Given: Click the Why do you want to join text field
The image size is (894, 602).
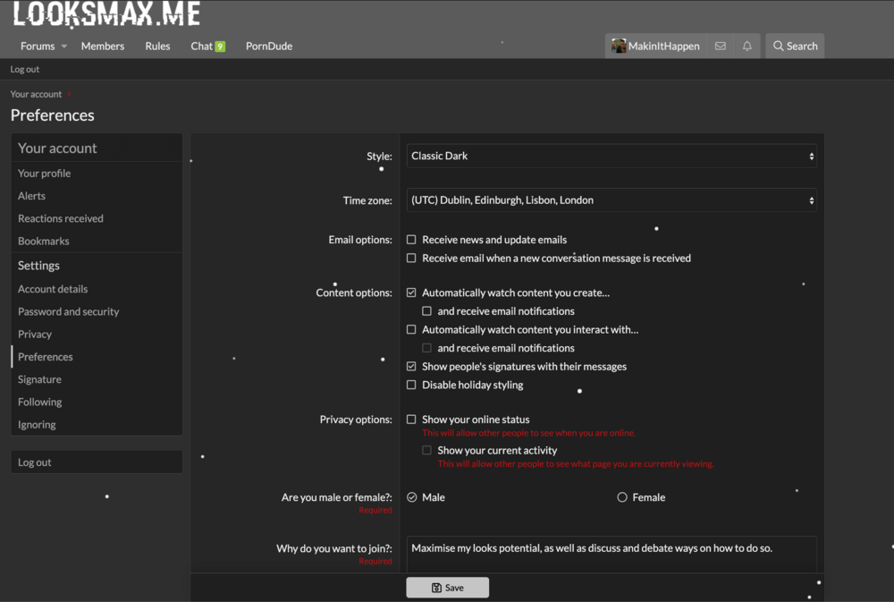Looking at the screenshot, I should (x=611, y=554).
